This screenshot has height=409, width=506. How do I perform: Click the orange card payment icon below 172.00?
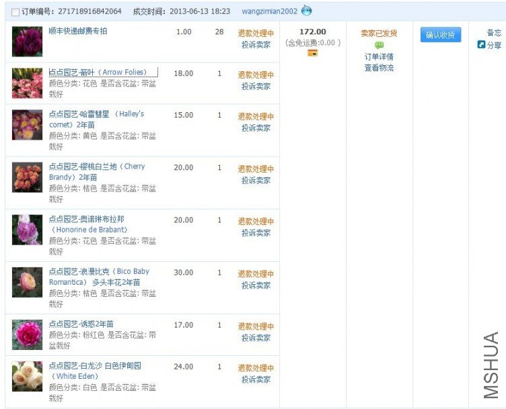[x=312, y=53]
